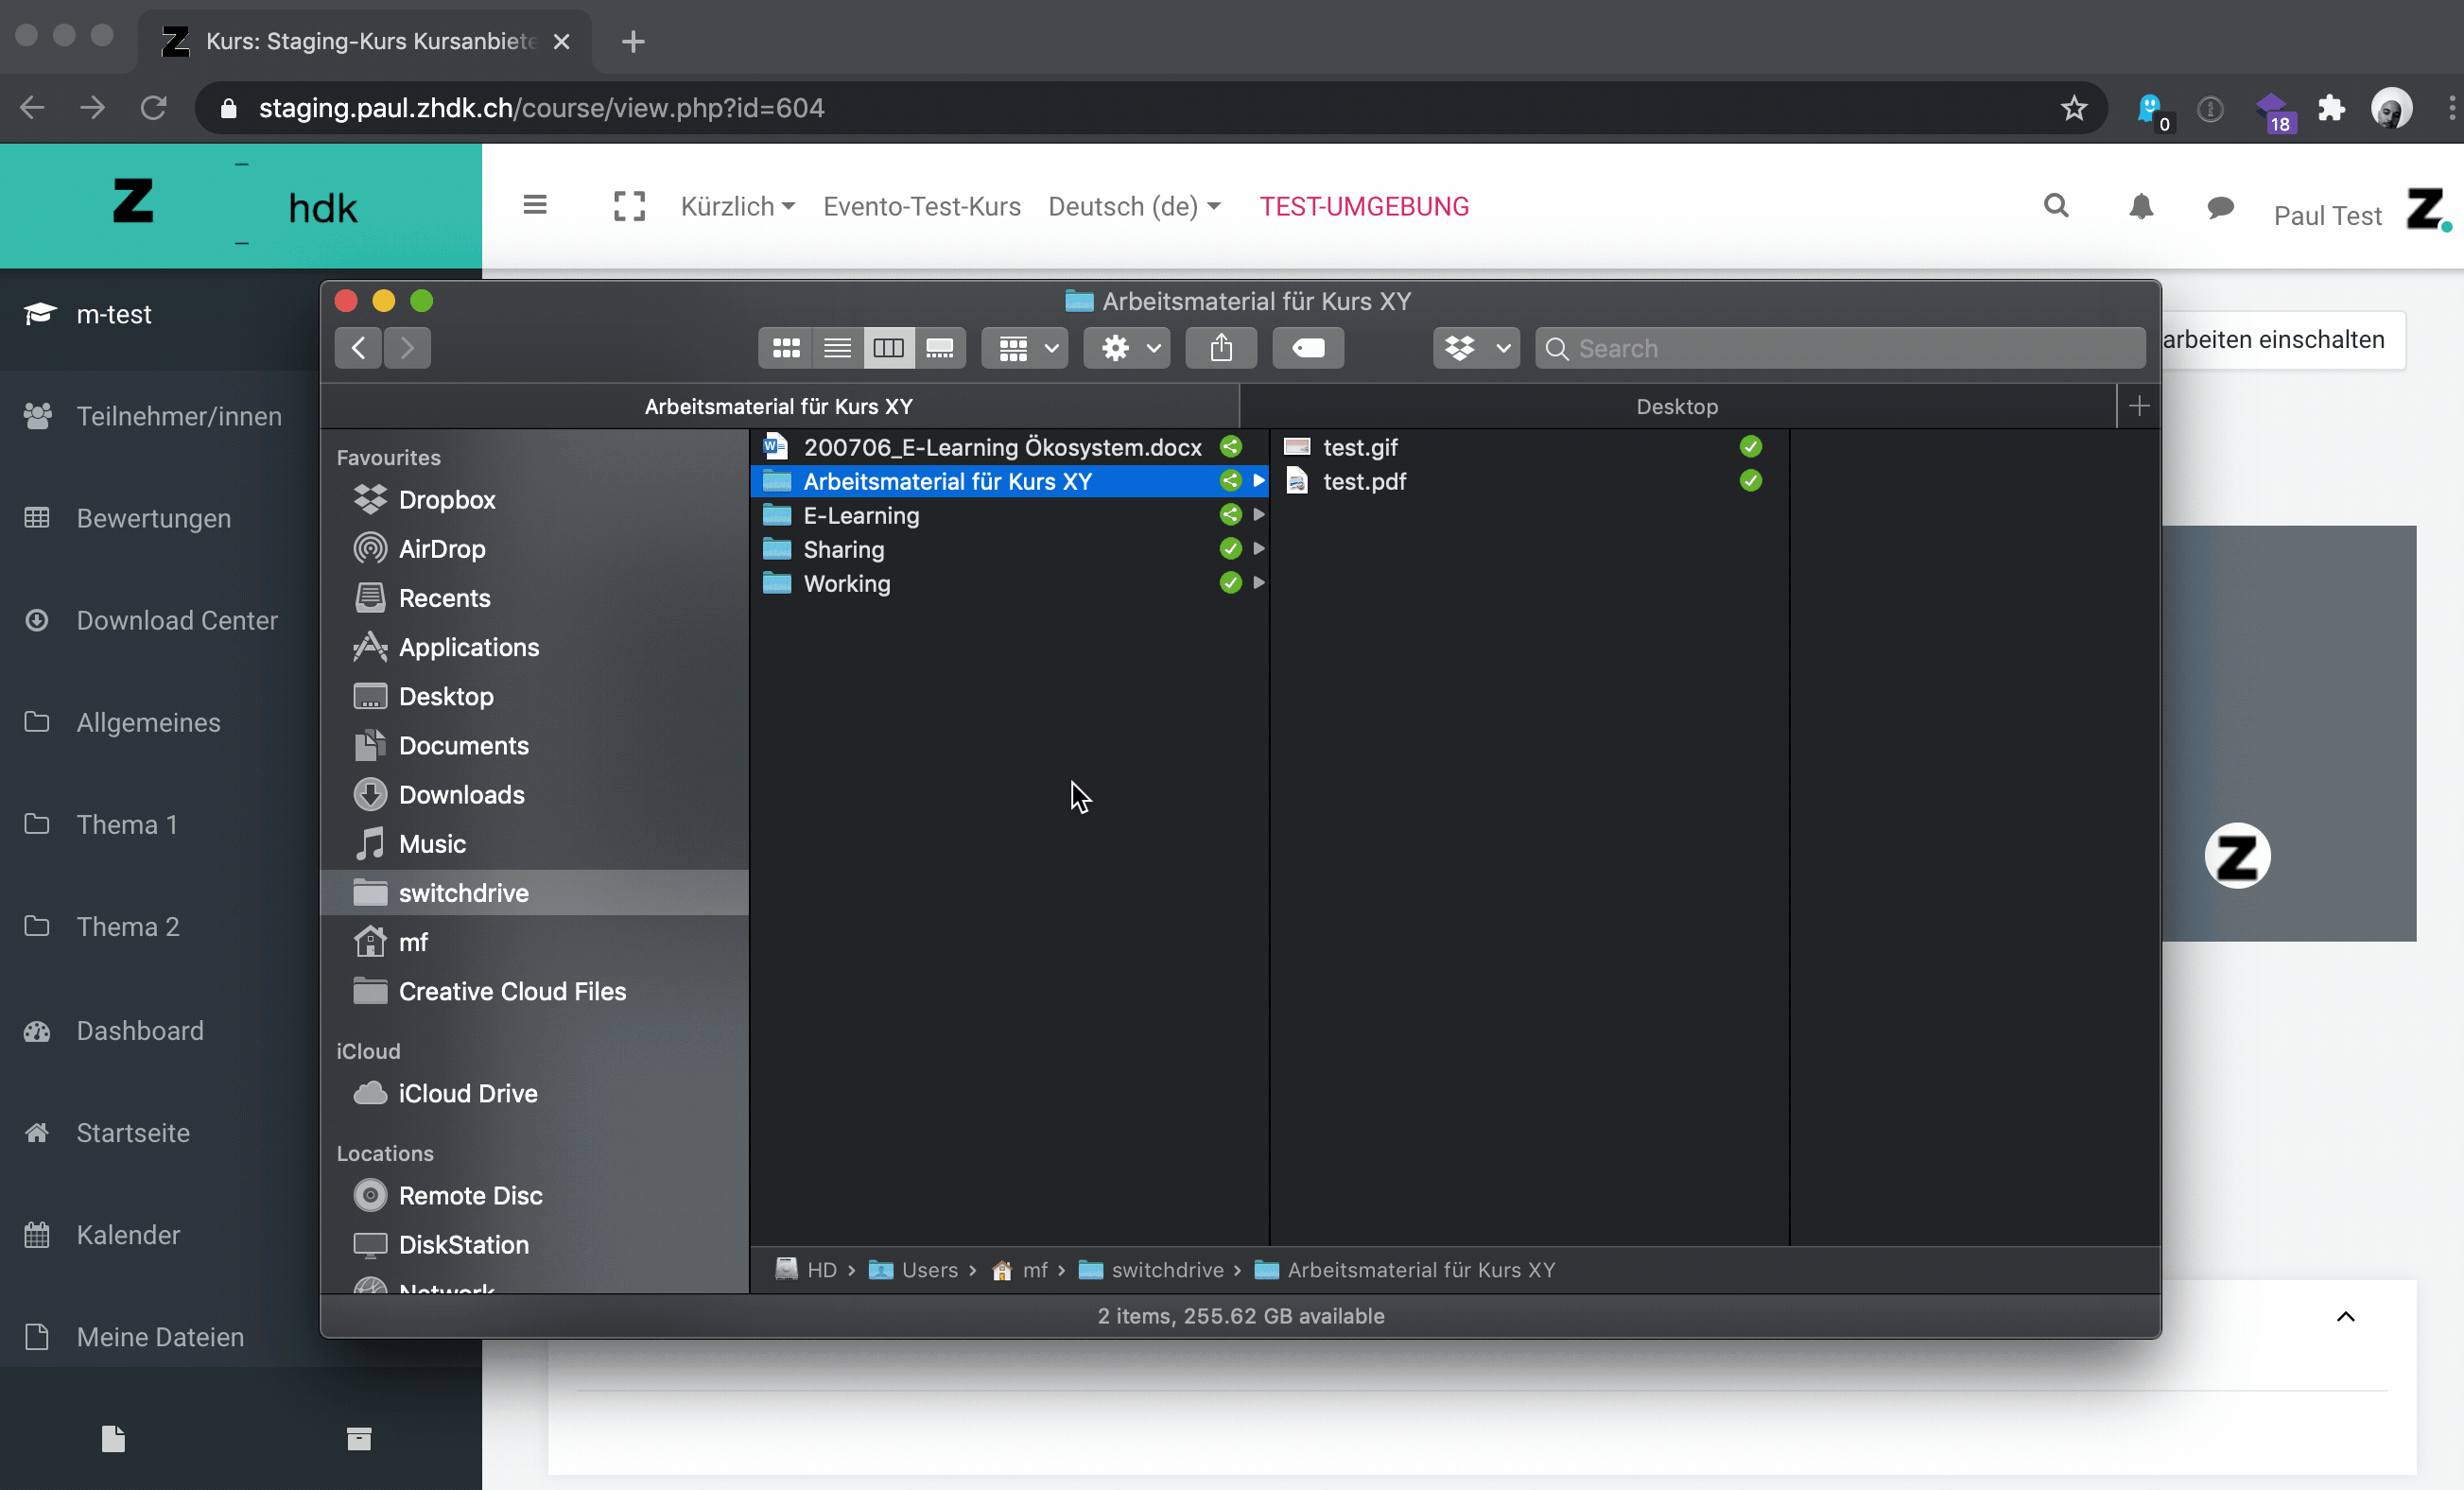Screen dimensions: 2464x1490
Task: Go back in Finder history
Action: click(x=358, y=348)
